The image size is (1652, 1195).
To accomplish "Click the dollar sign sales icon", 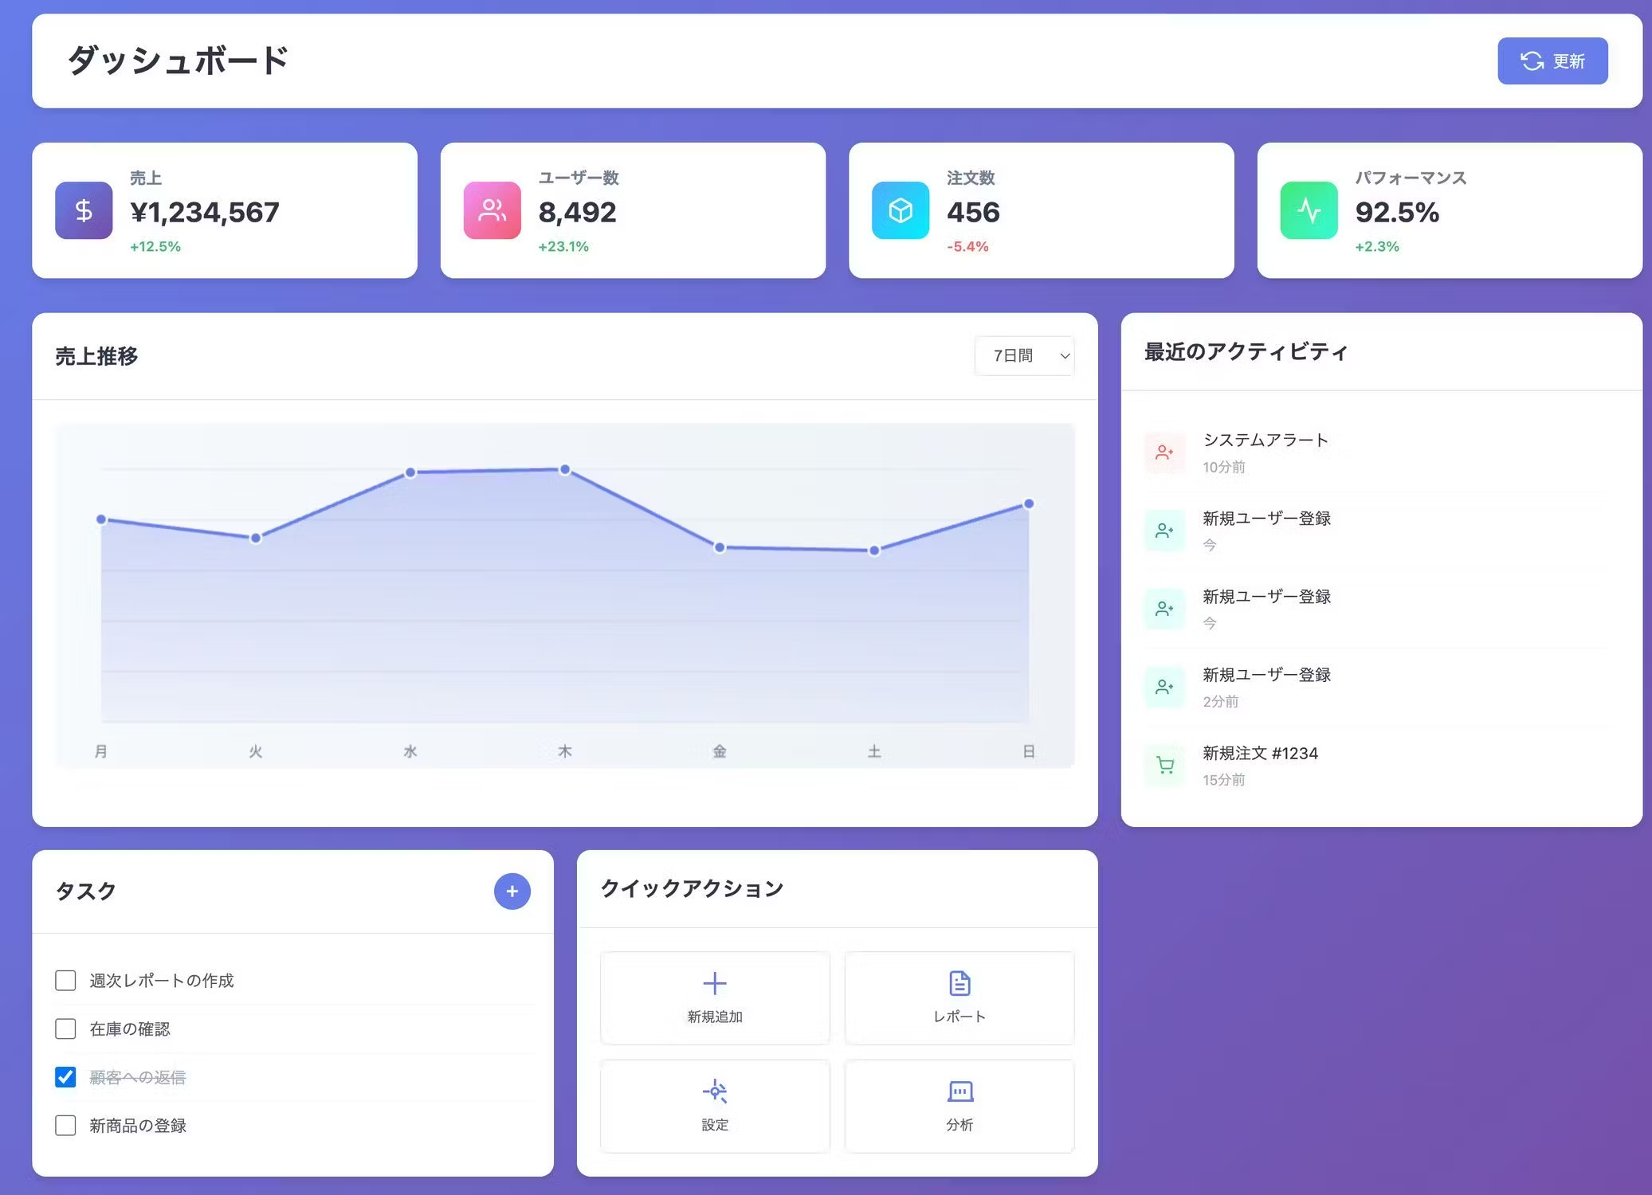I will [84, 210].
